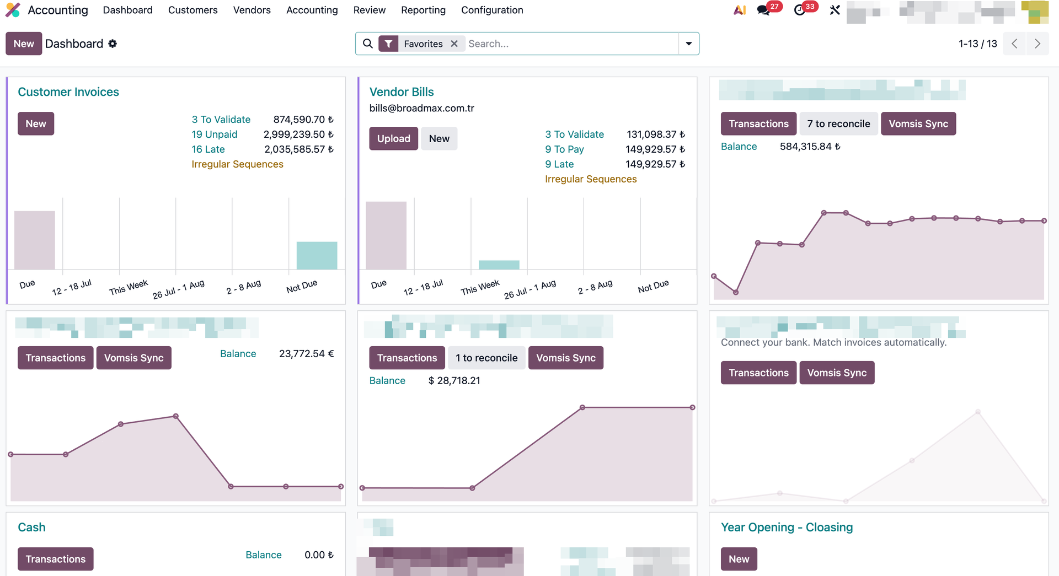Click the search magnifier icon
Image resolution: width=1059 pixels, height=576 pixels.
click(x=367, y=44)
